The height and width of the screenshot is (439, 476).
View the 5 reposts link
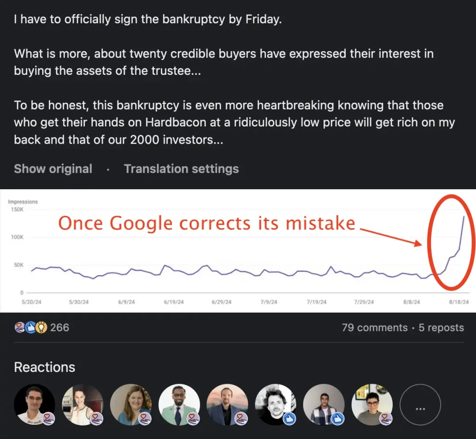441,327
